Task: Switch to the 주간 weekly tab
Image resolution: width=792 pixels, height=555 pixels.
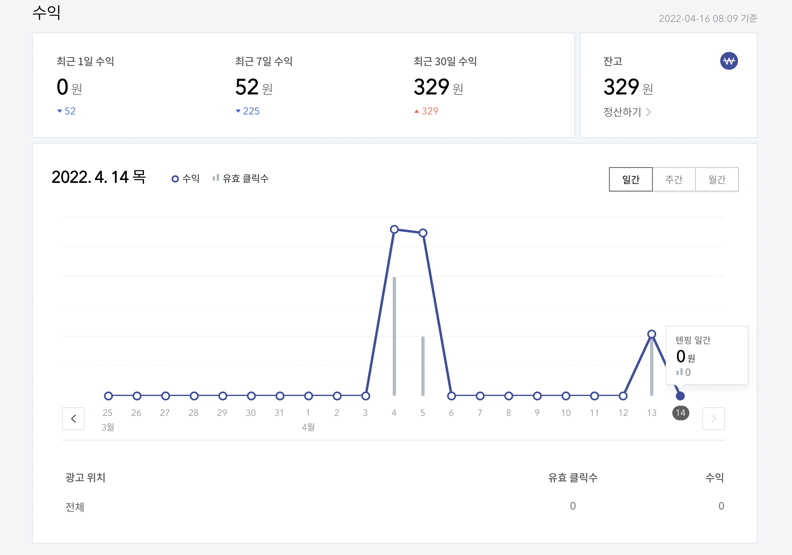Action: click(674, 179)
